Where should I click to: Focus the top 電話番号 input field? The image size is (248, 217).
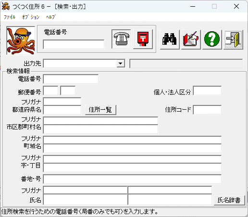74,44
